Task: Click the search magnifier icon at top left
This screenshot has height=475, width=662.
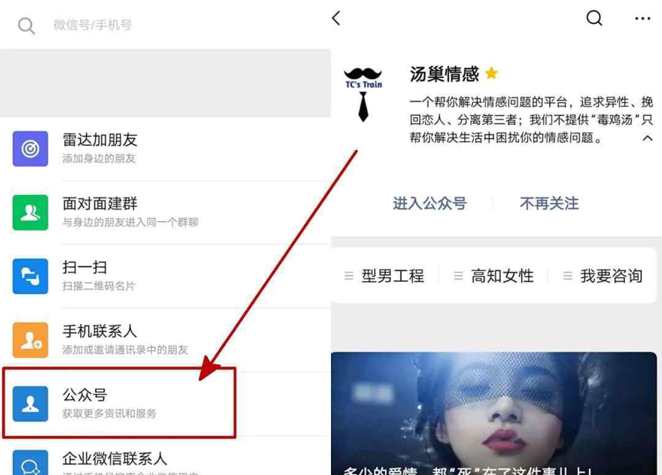Action: coord(26,25)
